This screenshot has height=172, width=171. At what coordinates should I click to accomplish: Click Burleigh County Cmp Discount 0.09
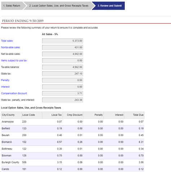click(x=80, y=162)
